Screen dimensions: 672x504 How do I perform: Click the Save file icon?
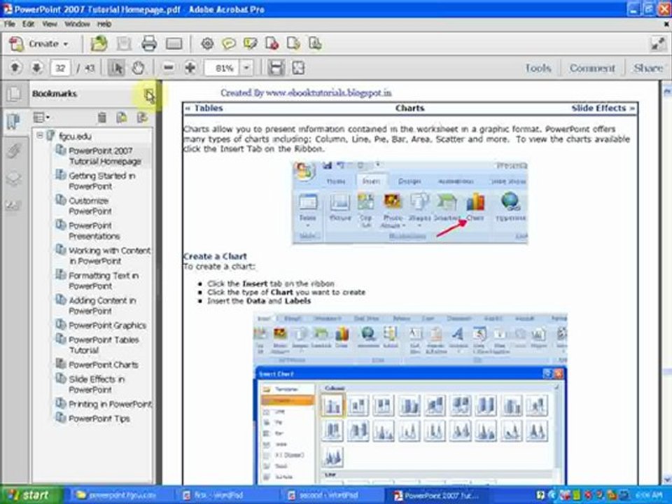(x=125, y=43)
